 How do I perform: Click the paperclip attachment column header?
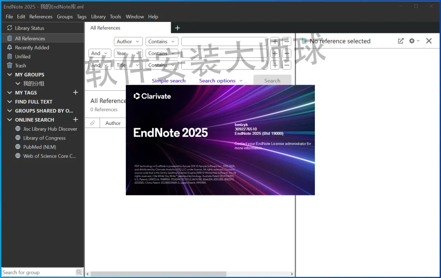92,123
